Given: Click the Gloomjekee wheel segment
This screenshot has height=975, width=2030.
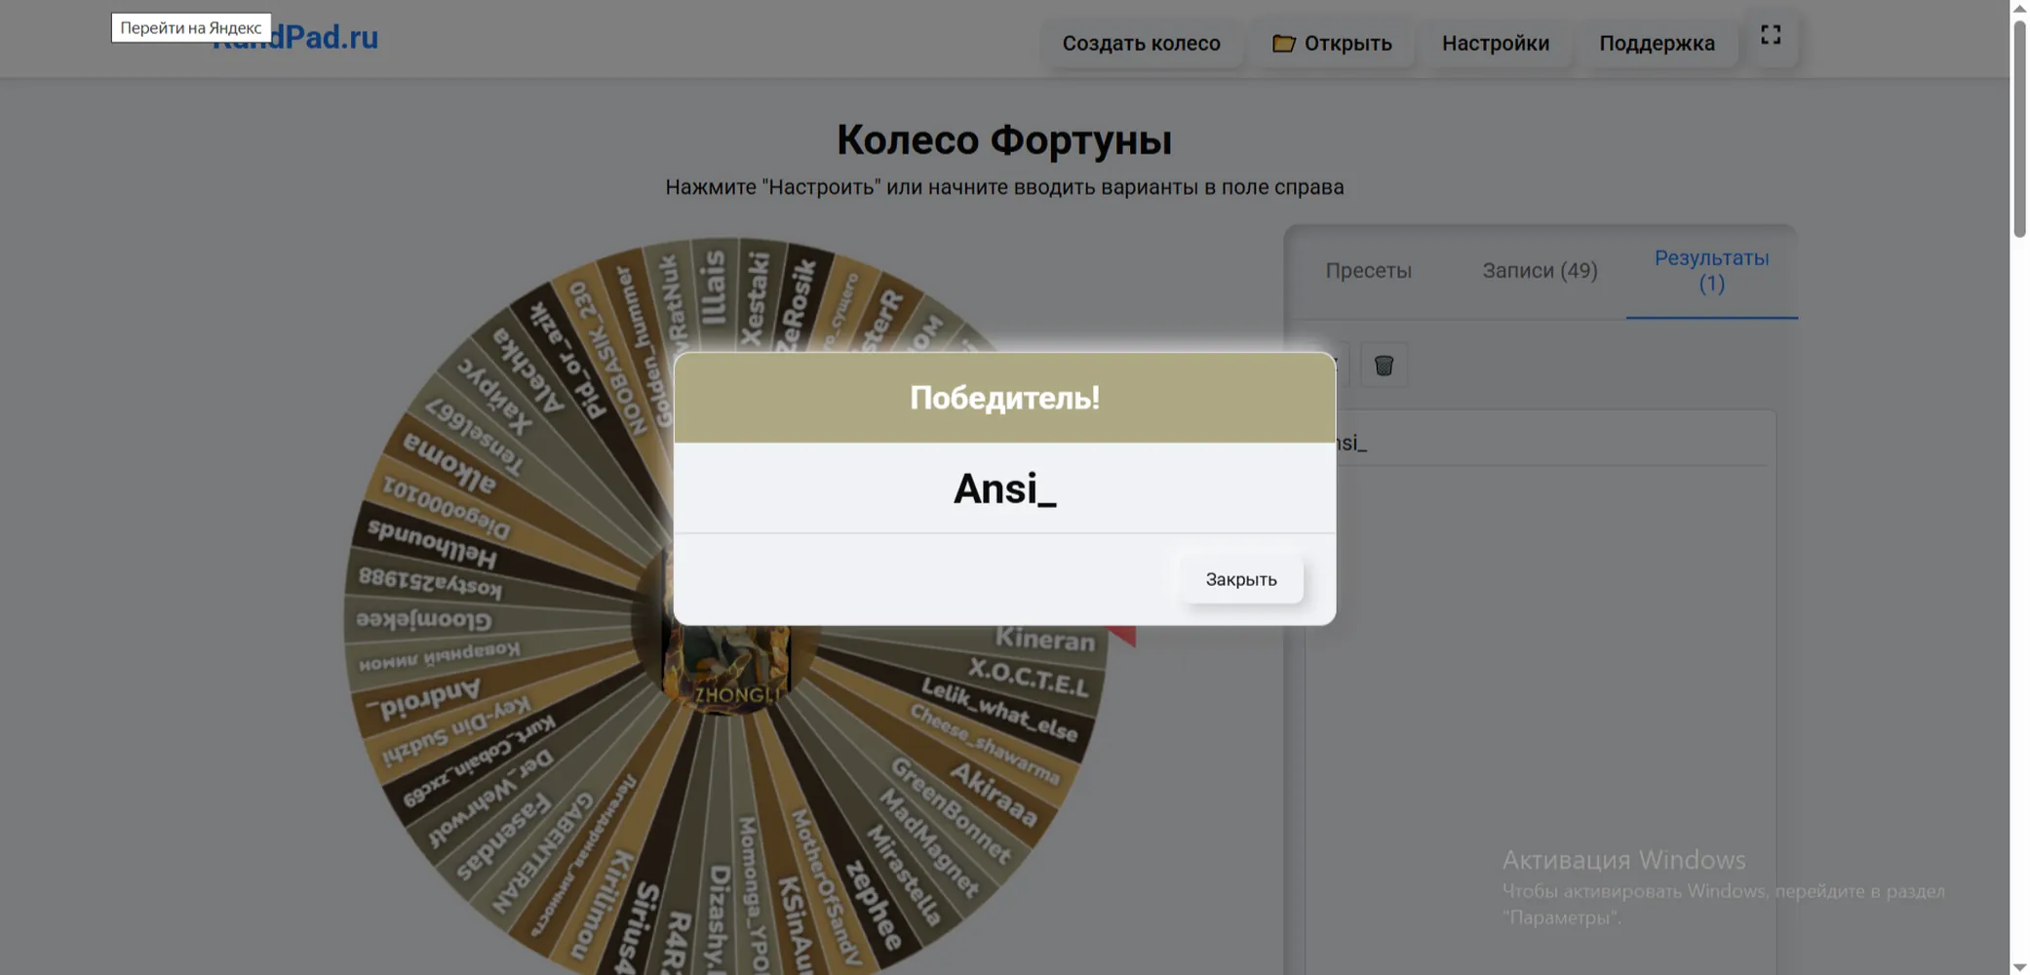Looking at the screenshot, I should 423,619.
